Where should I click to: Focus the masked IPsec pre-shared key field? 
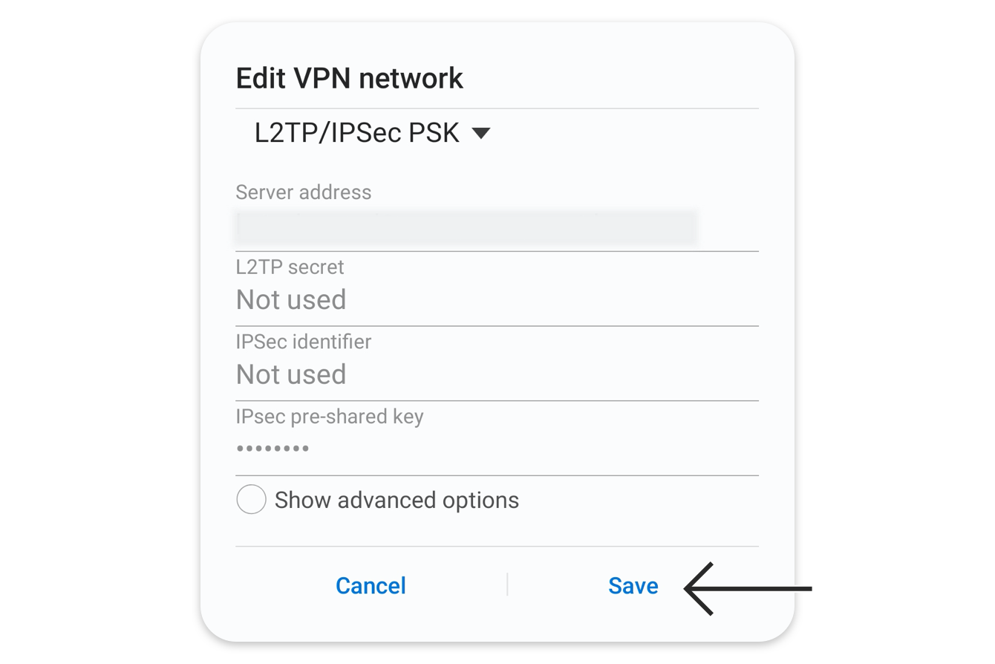(x=497, y=449)
